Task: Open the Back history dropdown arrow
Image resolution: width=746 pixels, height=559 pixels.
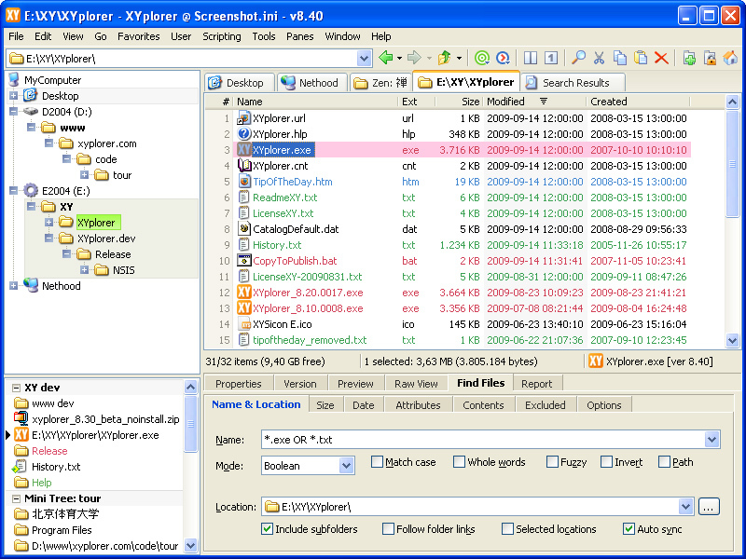Action: (x=399, y=59)
